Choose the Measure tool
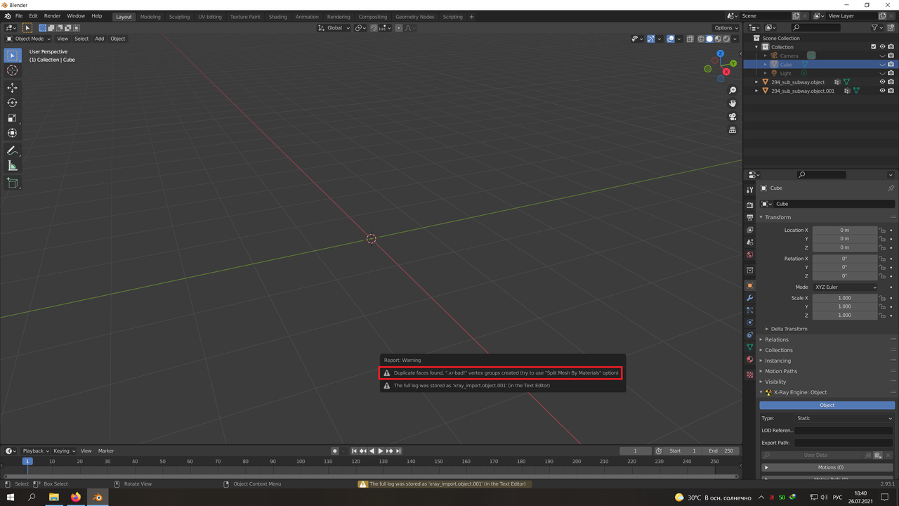 pyautogui.click(x=12, y=166)
